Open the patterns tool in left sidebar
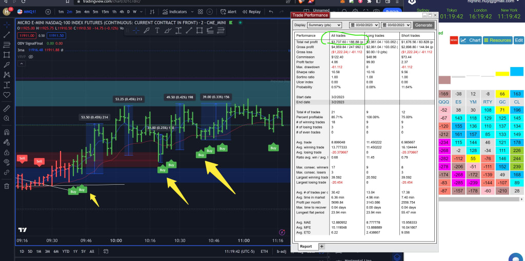 7,75
